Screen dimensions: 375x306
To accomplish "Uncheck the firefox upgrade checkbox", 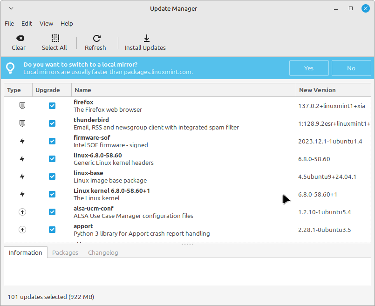I will tap(52, 106).
